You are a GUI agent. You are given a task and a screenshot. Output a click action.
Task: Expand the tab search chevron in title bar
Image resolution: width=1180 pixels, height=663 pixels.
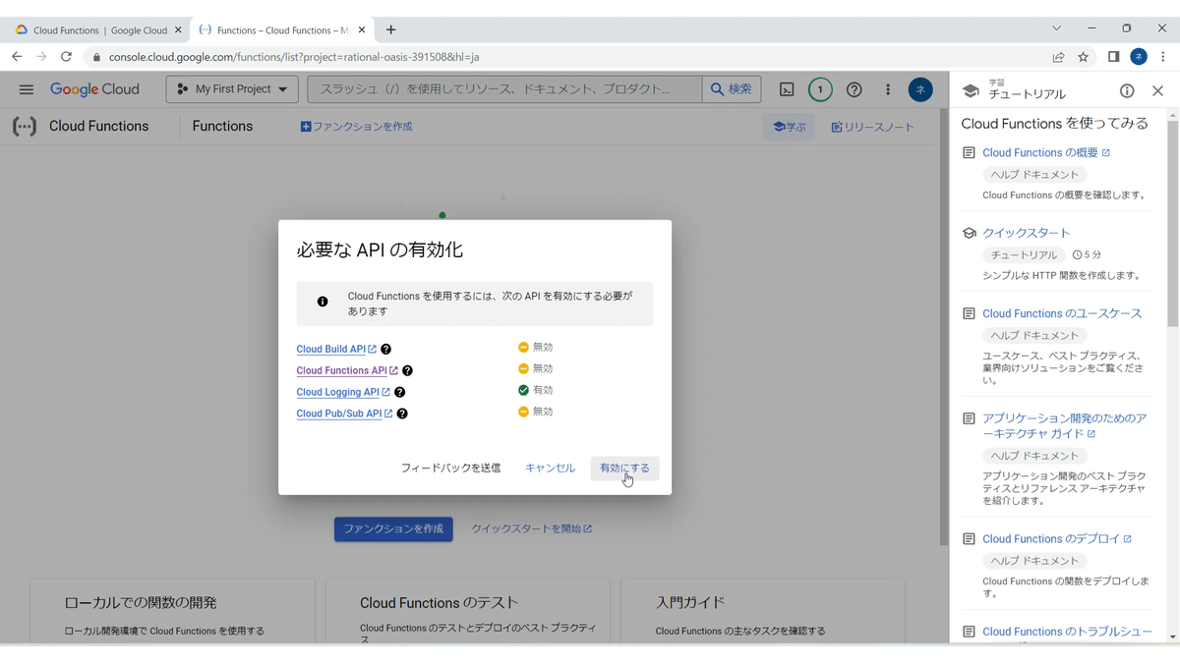coord(1056,28)
